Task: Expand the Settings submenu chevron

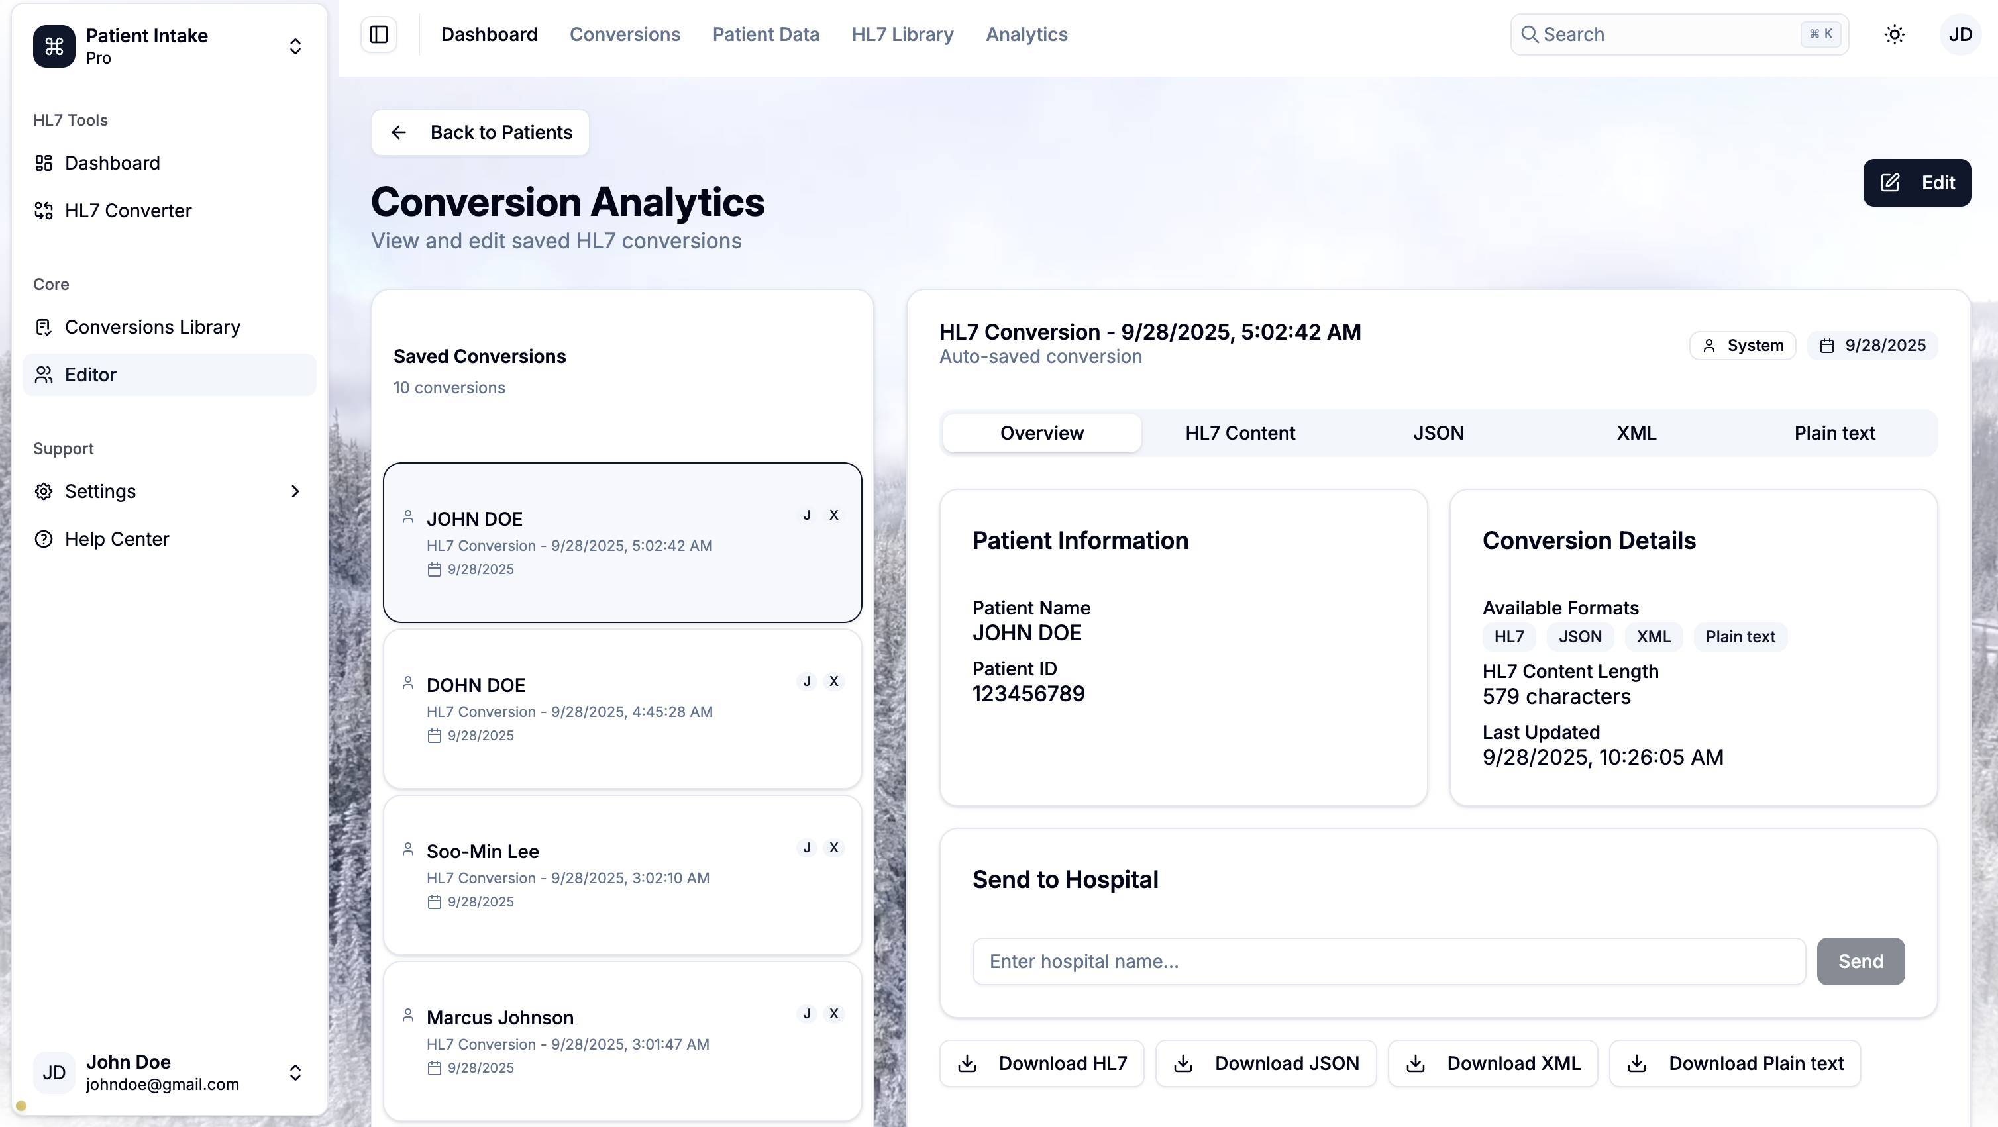Action: point(295,491)
